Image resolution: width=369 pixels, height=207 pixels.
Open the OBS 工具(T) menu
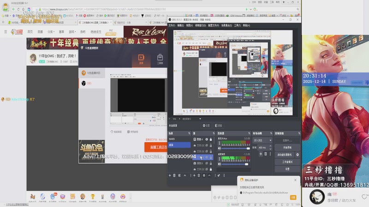point(237,25)
